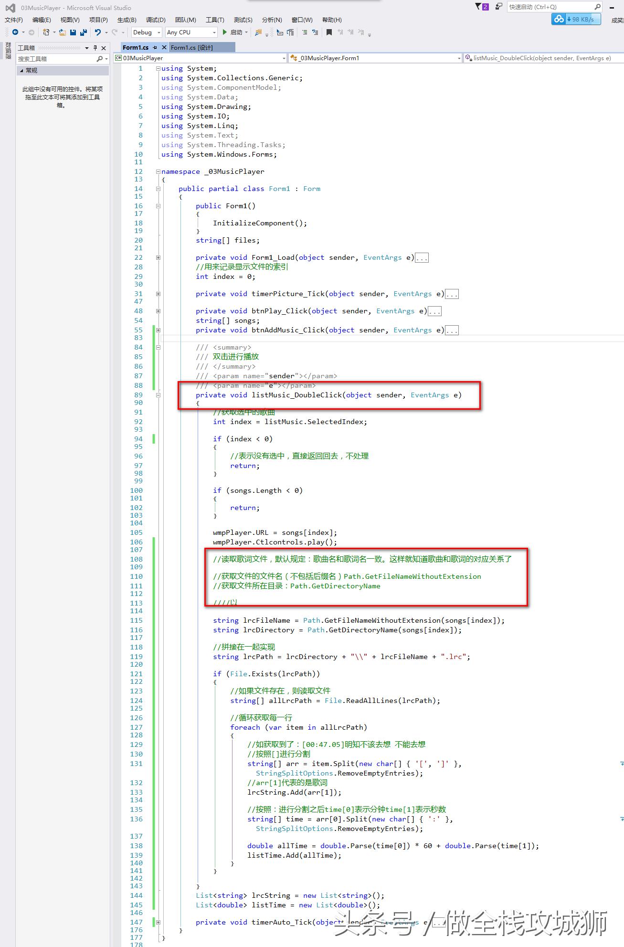Collapse the 常规 toolbox group
This screenshot has height=947, width=624.
[x=21, y=70]
